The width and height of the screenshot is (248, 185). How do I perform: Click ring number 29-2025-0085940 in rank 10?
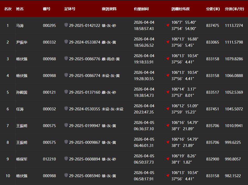pyautogui.click(x=84, y=176)
